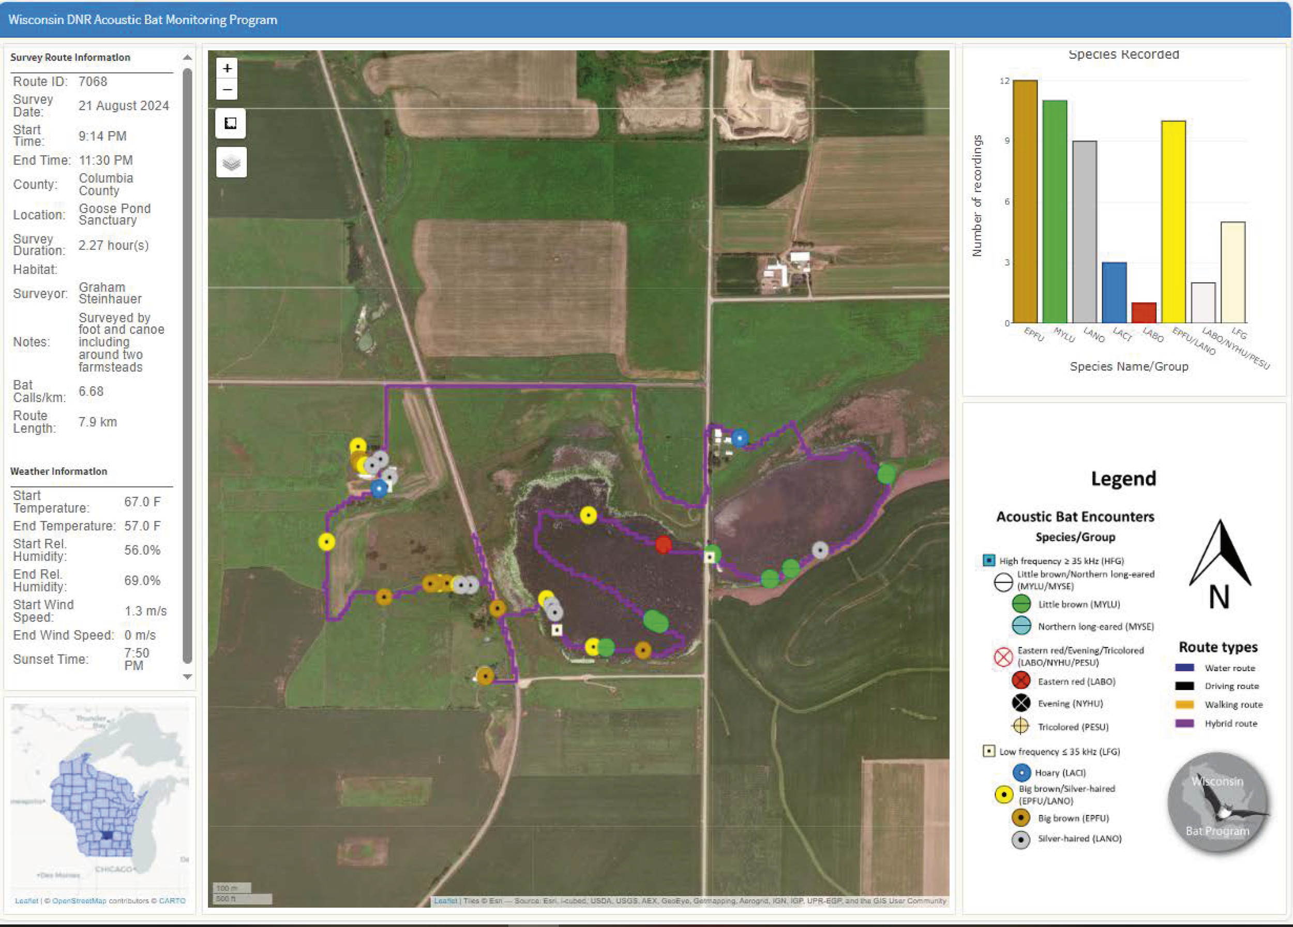This screenshot has width=1293, height=927.
Task: Click the Tricolored (PESU) legend icon
Action: [x=1020, y=726]
